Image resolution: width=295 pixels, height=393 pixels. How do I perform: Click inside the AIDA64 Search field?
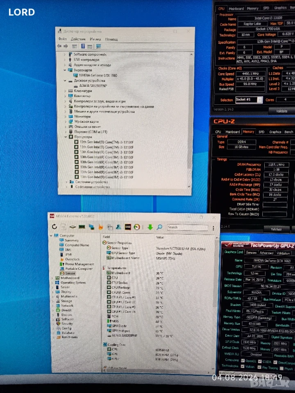[x=187, y=227]
